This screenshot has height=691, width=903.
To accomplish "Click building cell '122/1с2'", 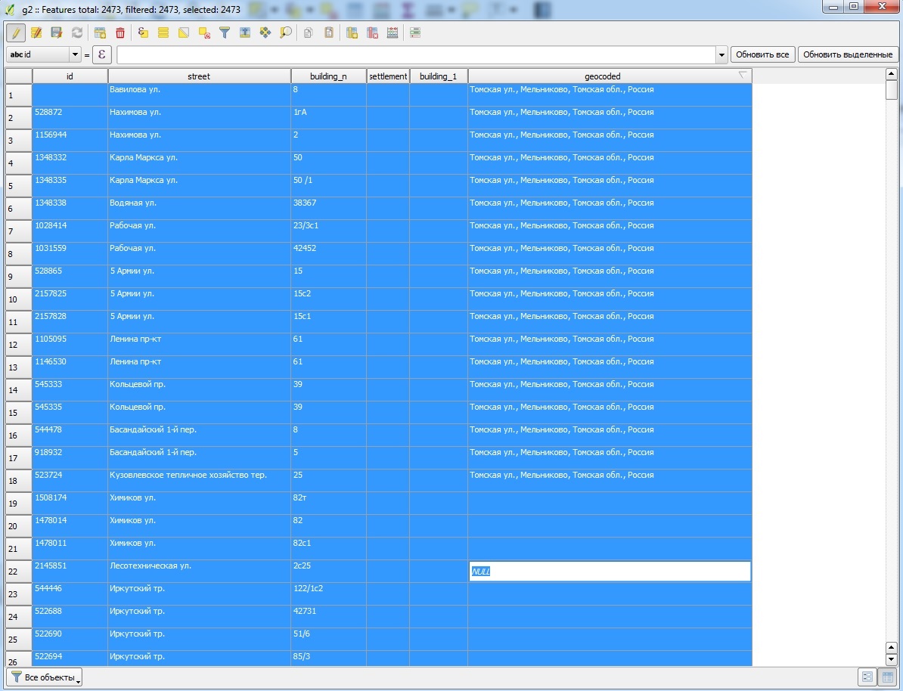I will point(328,593).
